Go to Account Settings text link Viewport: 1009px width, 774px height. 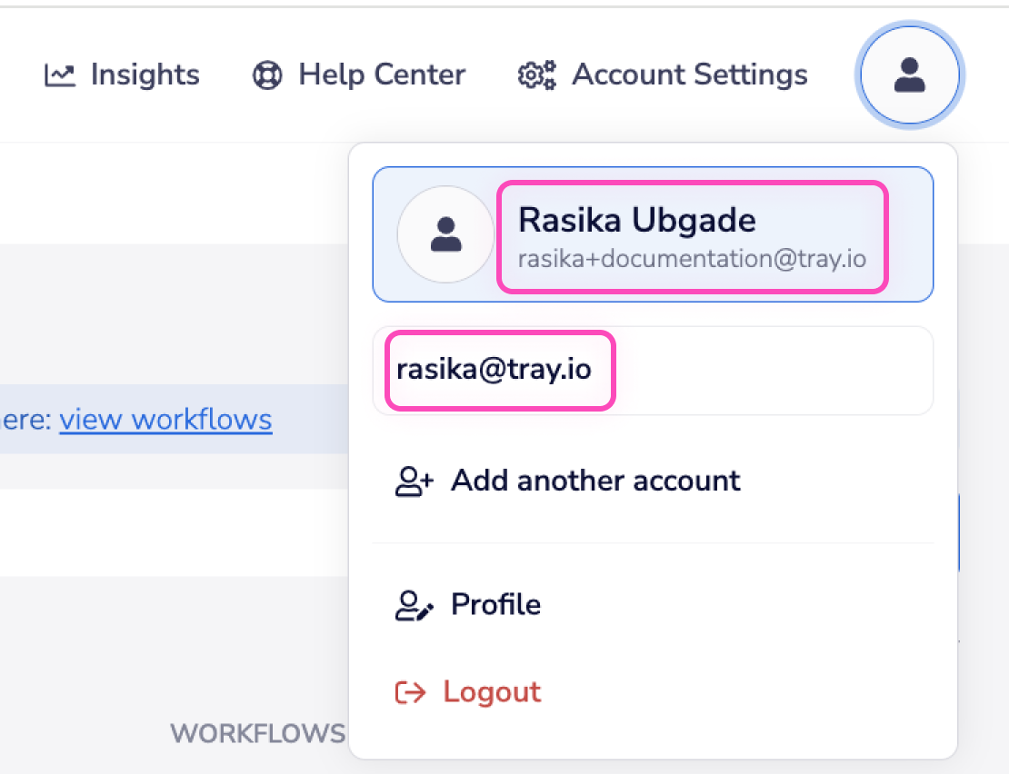pos(689,74)
